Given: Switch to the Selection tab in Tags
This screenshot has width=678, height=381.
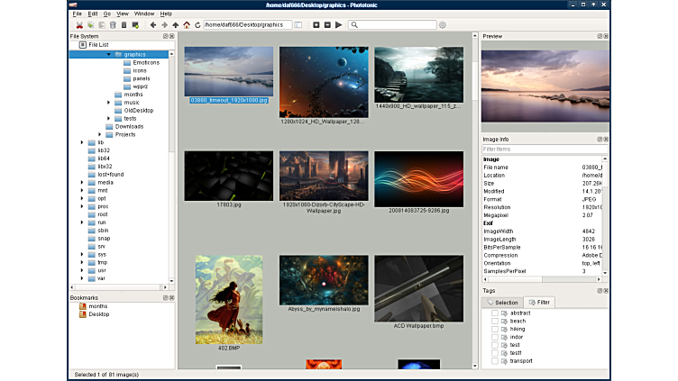Looking at the screenshot, I should (502, 303).
